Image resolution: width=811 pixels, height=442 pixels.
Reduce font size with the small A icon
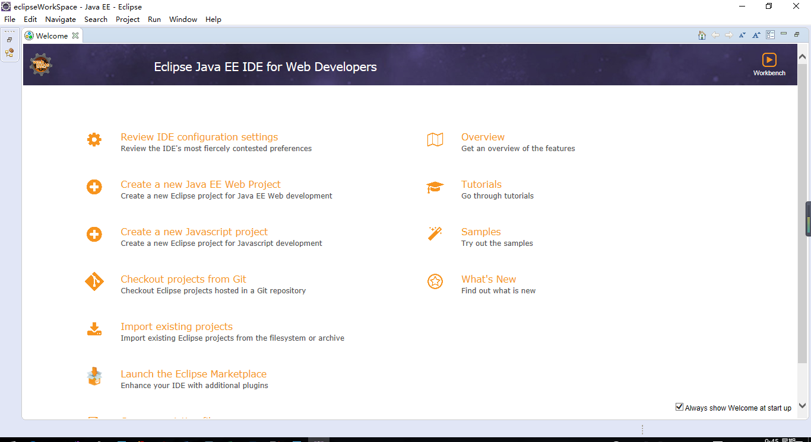(x=742, y=35)
